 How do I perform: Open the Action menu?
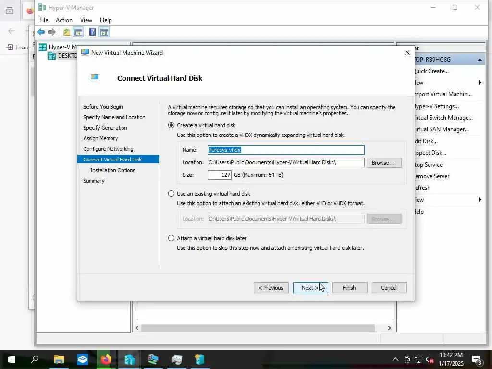64,20
